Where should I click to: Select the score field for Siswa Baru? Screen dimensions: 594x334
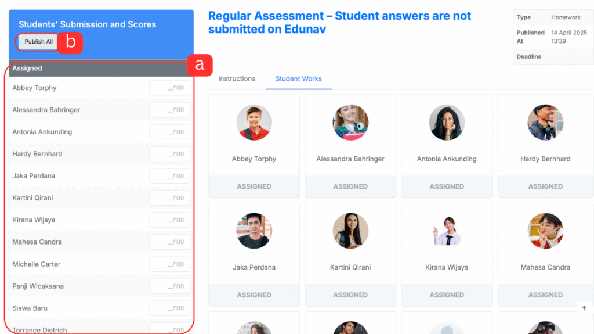169,308
